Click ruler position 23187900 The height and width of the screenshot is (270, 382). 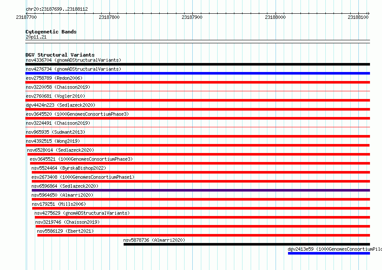[192, 17]
